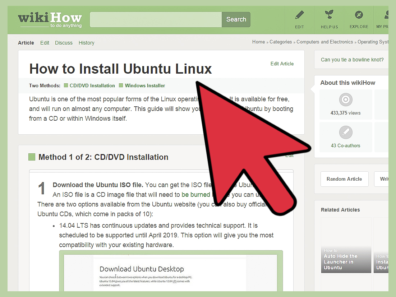Open 'Auto Hide the Launcher in Ubuntu' thumbnail
Viewport: 396px width, 297px height.
(346, 245)
